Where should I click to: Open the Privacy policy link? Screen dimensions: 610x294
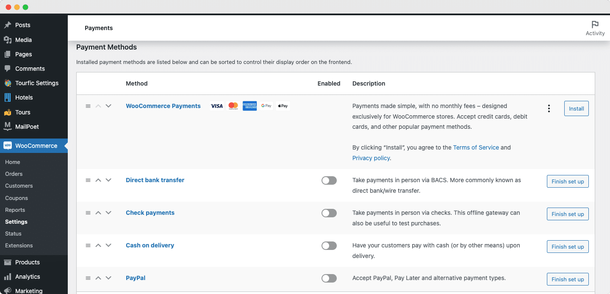pos(371,158)
